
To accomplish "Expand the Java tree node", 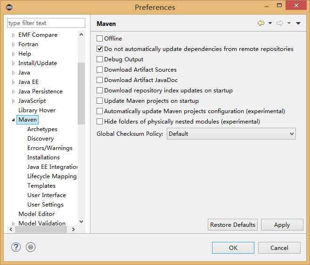I will 13,73.
